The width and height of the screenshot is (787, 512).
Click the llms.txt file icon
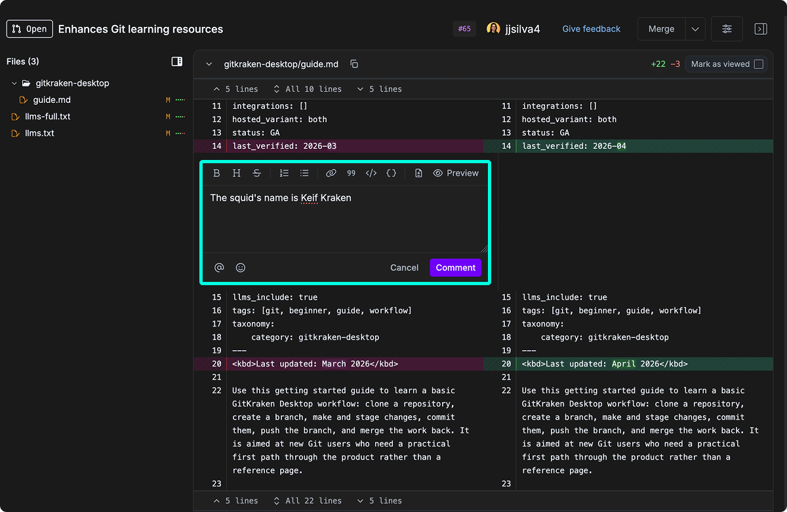point(15,133)
